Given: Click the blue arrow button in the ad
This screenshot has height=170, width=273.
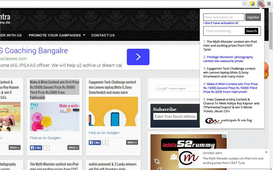Looking at the screenshot, I should coord(138,57).
